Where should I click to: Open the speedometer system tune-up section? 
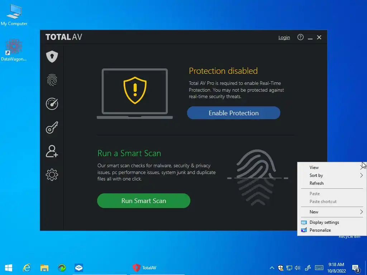pyautogui.click(x=52, y=104)
